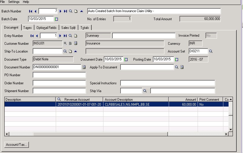Open the Optional Fields tab
243x153 pixels.
(46, 28)
